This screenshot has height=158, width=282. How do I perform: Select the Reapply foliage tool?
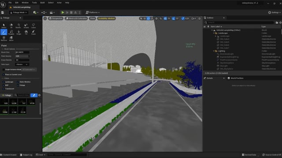point(11,32)
